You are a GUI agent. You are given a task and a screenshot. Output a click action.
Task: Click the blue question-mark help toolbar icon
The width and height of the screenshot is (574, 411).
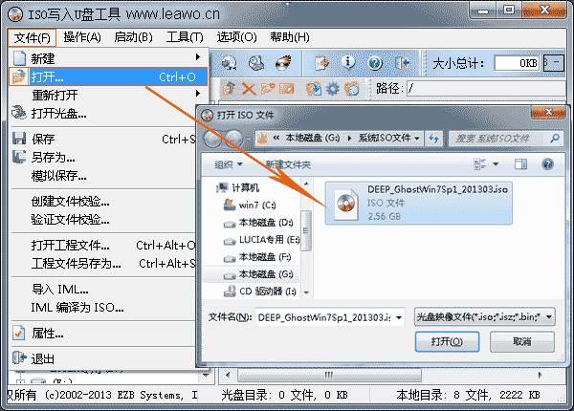tap(375, 63)
